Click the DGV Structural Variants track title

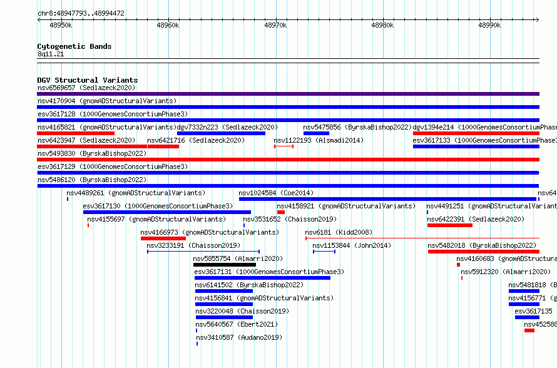coord(88,80)
